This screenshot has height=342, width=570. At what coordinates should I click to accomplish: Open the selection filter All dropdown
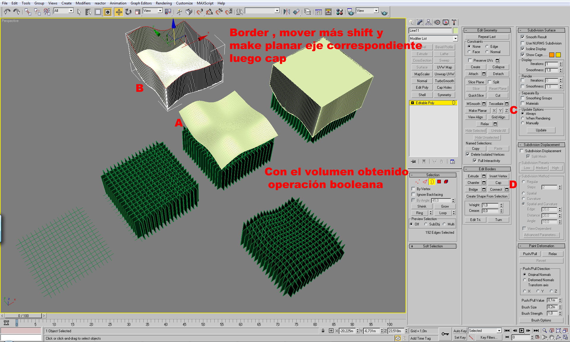(71, 11)
